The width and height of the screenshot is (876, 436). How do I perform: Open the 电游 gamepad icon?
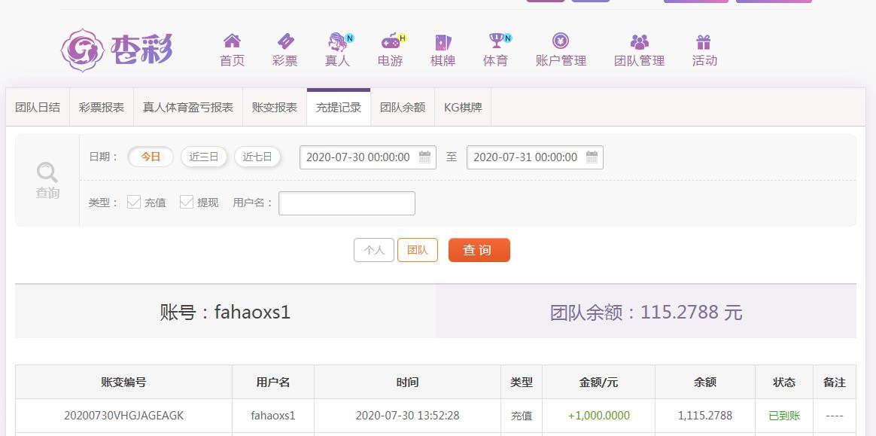[x=391, y=41]
